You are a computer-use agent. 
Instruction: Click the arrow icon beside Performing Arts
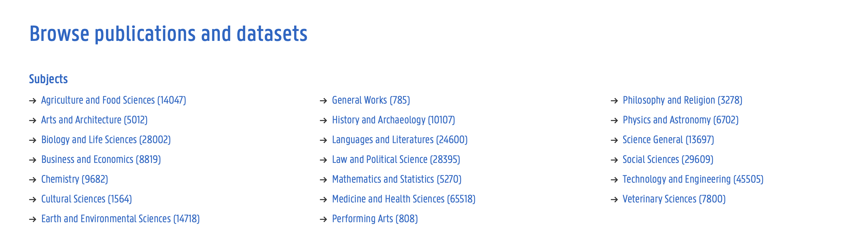pyautogui.click(x=323, y=219)
